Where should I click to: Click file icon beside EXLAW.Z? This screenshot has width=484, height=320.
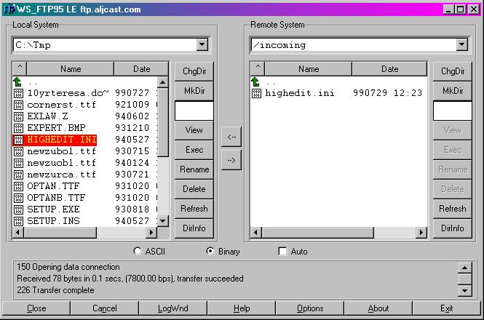point(18,116)
